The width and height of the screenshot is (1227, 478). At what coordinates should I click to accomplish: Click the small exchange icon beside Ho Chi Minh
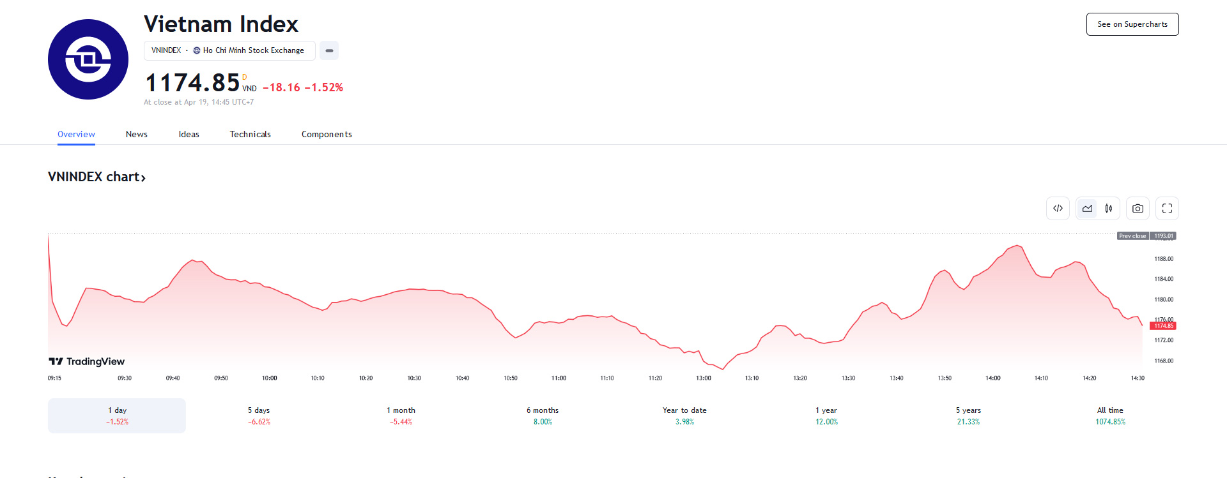(197, 50)
